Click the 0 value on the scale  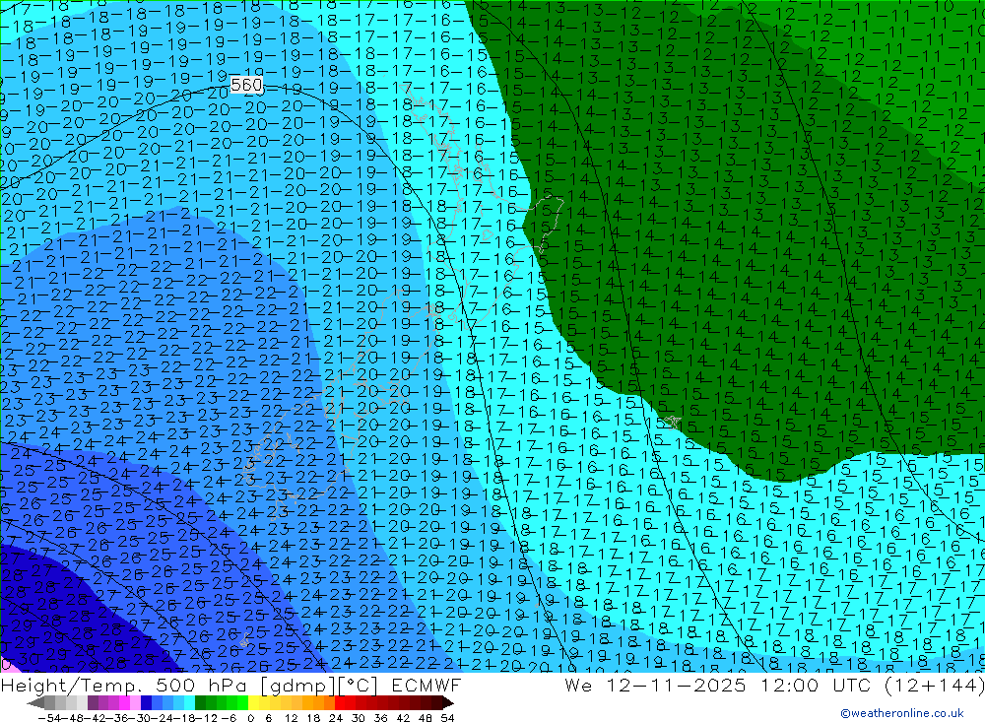point(251,717)
